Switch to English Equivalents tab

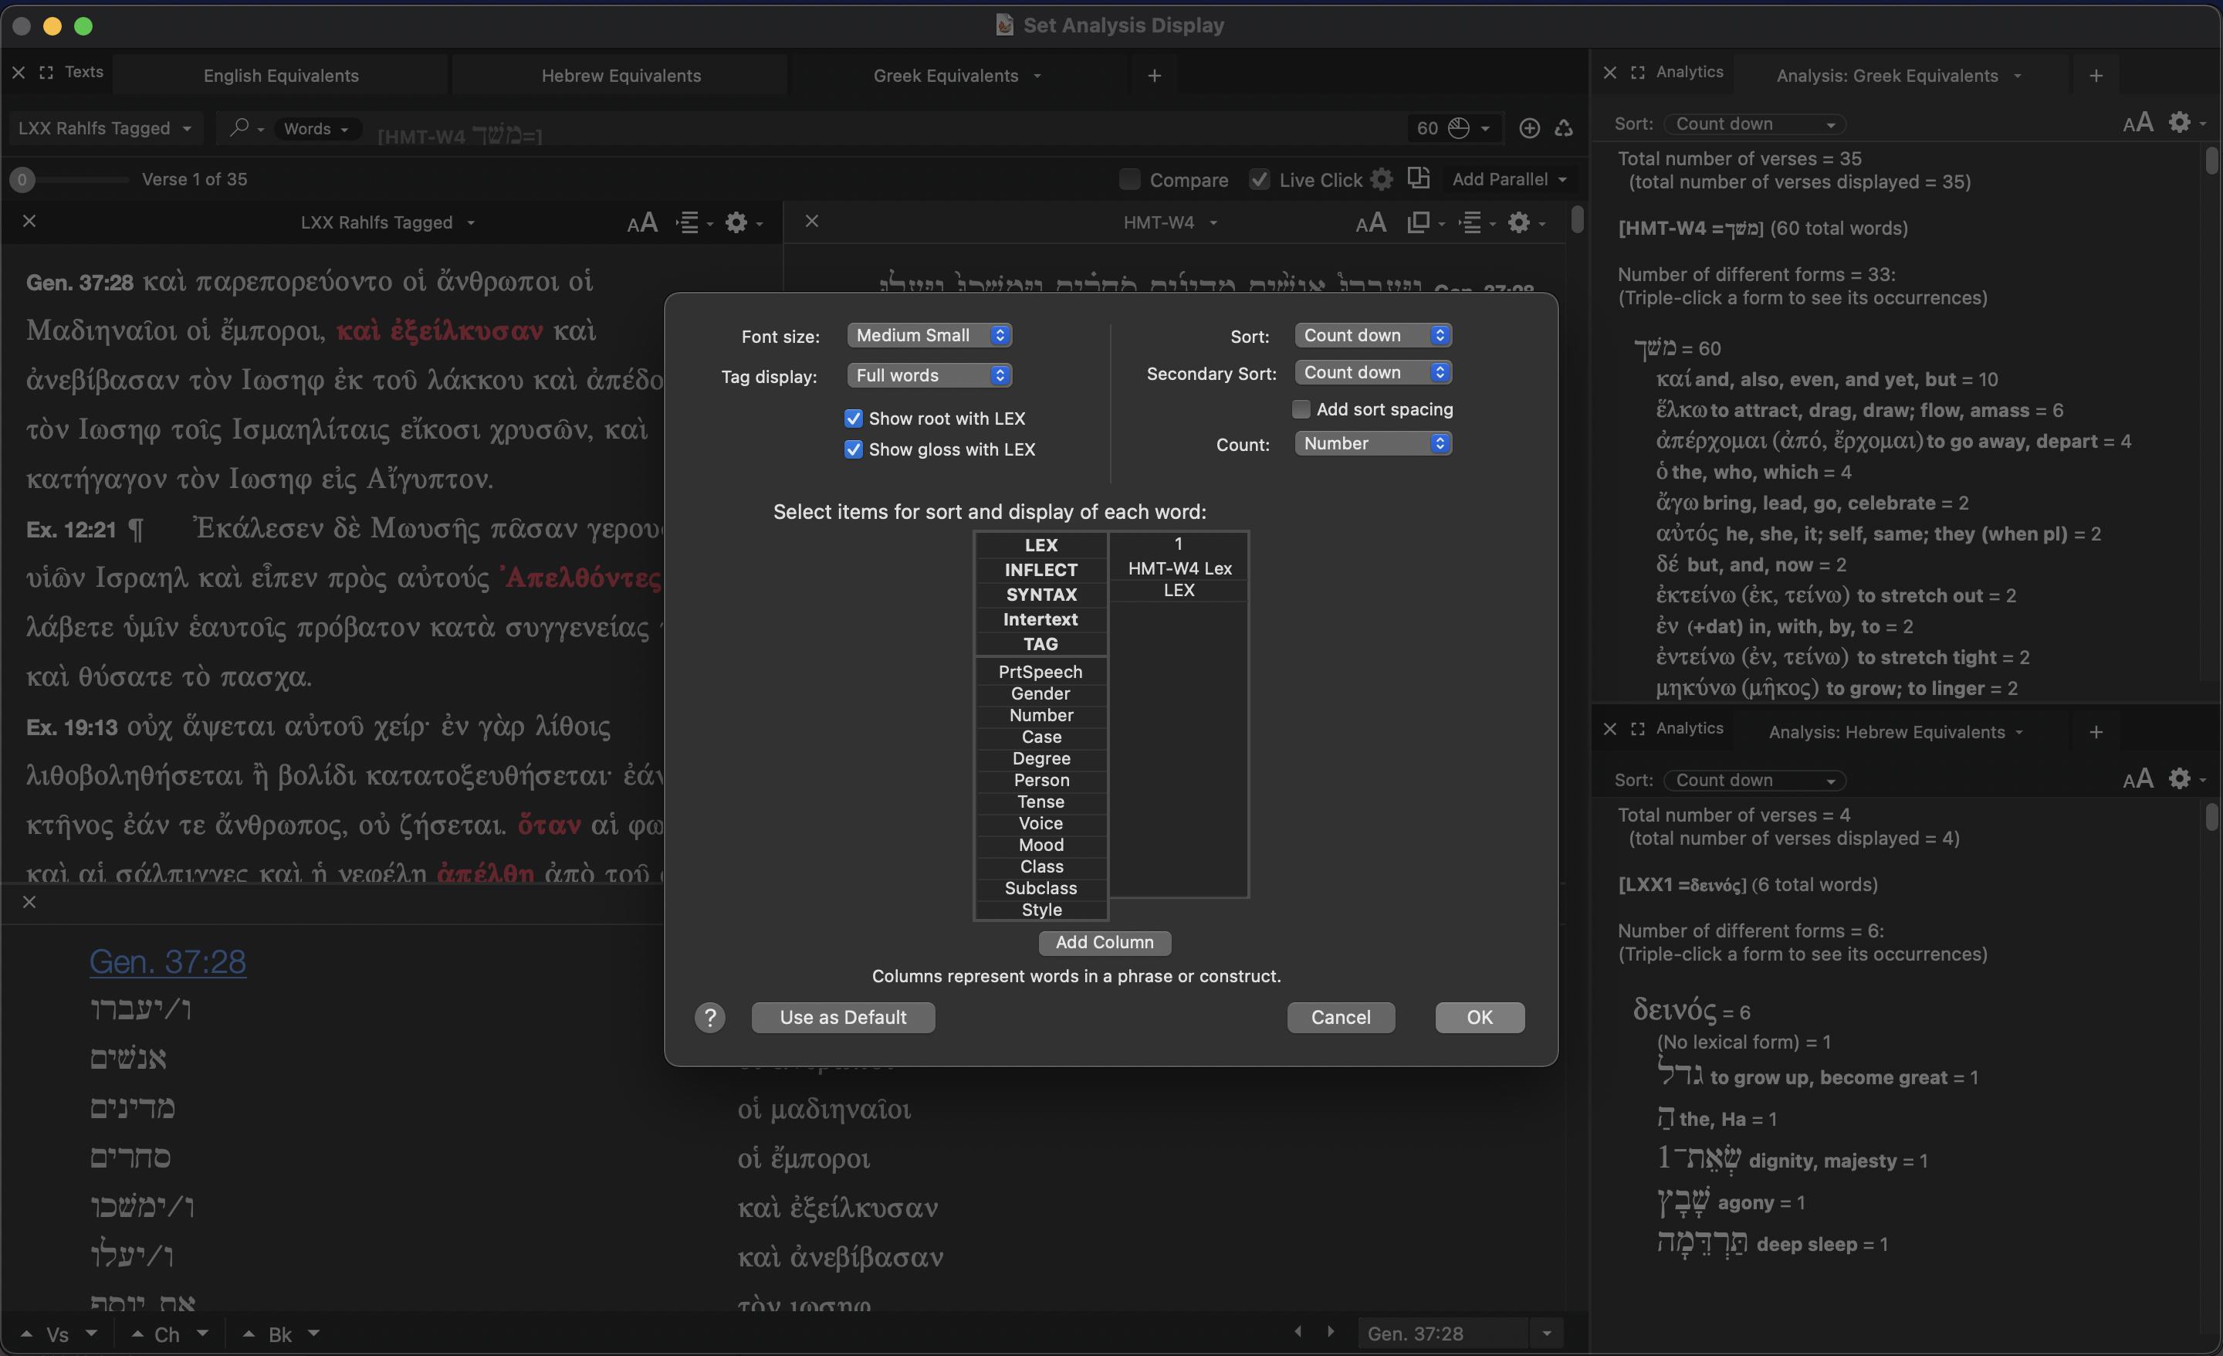[x=281, y=76]
